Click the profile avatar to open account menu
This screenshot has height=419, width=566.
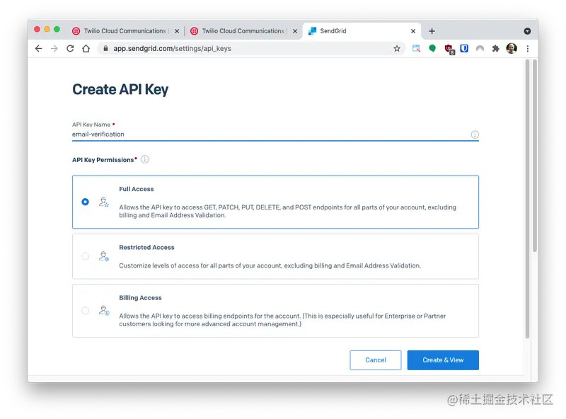click(x=511, y=48)
